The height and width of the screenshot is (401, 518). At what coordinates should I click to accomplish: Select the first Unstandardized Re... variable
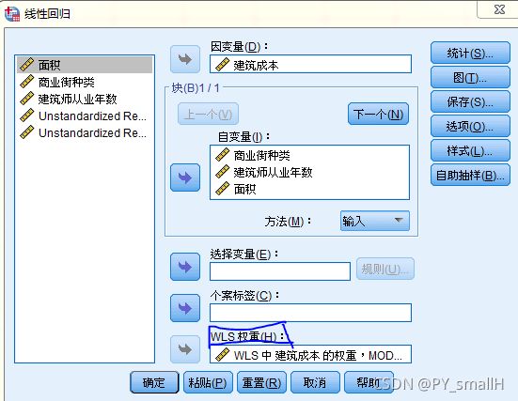(85, 116)
